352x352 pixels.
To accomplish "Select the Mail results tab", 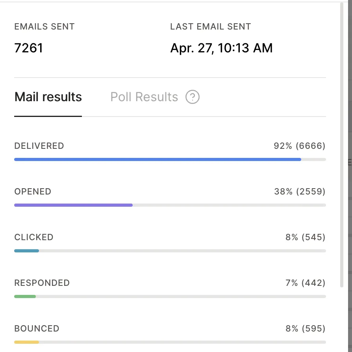I will (48, 97).
